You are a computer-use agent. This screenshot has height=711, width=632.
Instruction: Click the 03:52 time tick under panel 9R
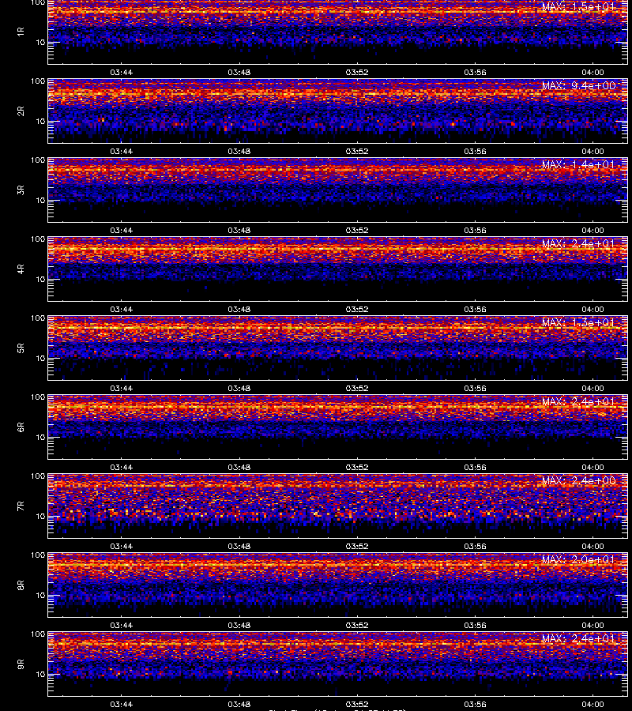pos(357,704)
